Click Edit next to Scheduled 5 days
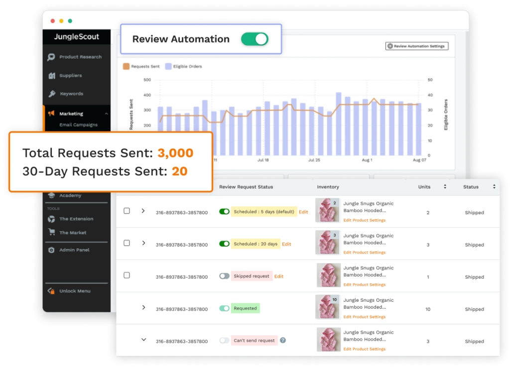This screenshot has width=510, height=367. tap(303, 212)
